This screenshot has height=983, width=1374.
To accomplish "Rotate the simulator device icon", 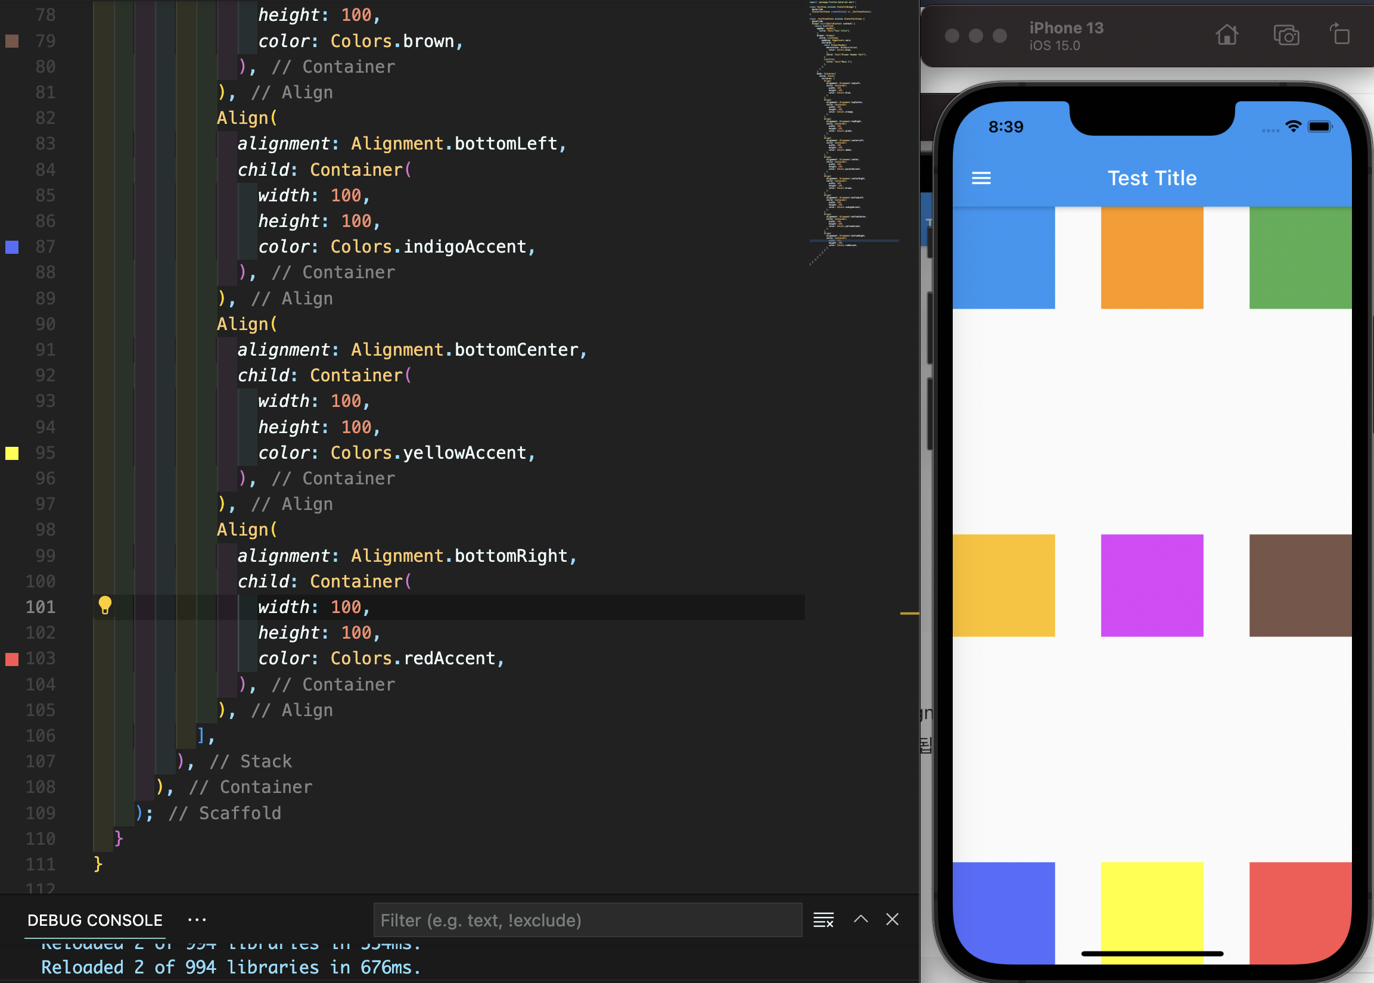I will [1339, 35].
